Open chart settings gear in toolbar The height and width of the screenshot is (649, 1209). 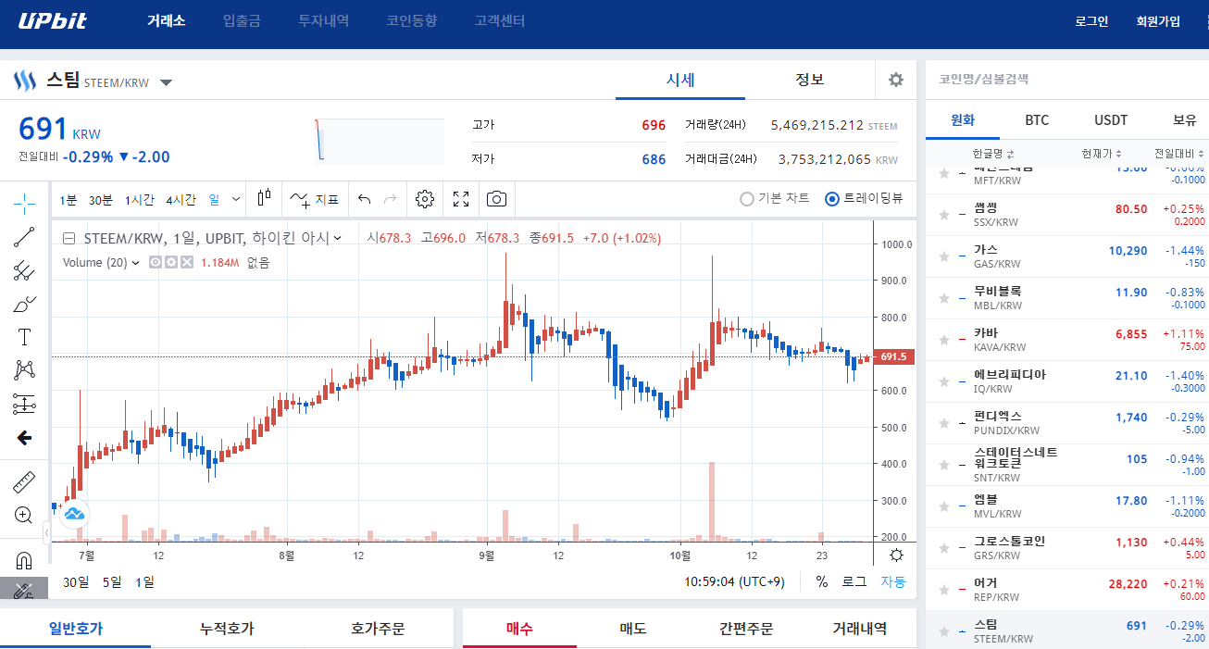coord(425,199)
